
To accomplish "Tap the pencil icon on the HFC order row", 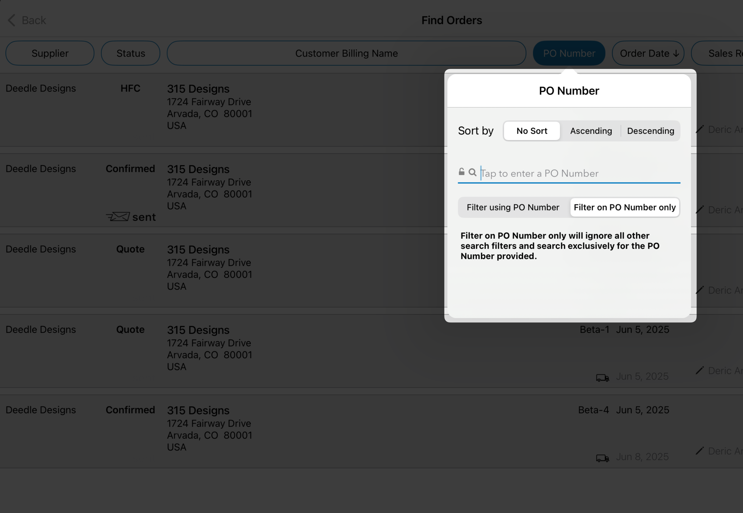I will (x=700, y=129).
